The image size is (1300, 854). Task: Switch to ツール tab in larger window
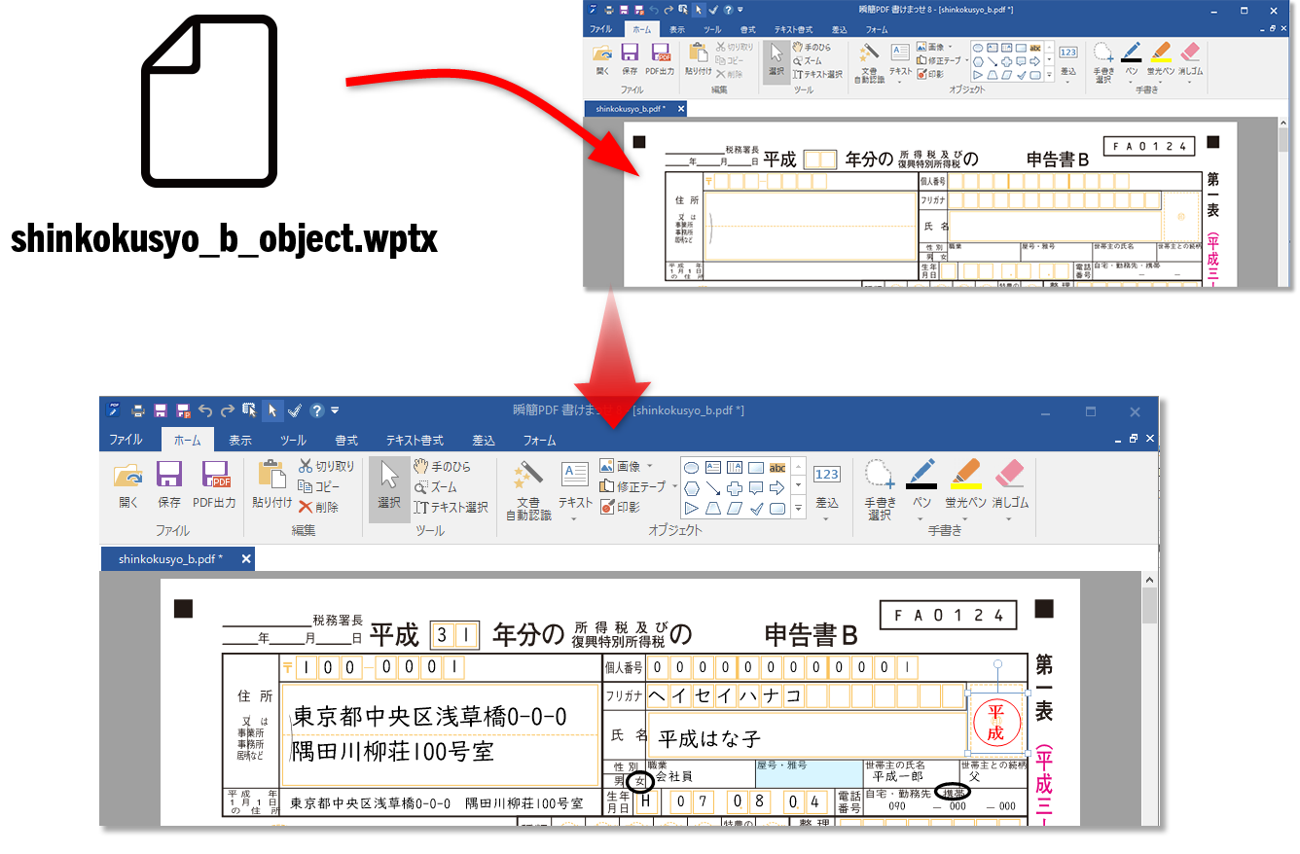coord(293,441)
